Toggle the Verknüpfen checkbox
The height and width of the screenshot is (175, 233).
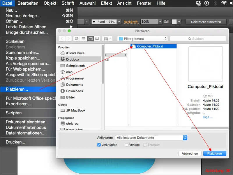point(99,145)
